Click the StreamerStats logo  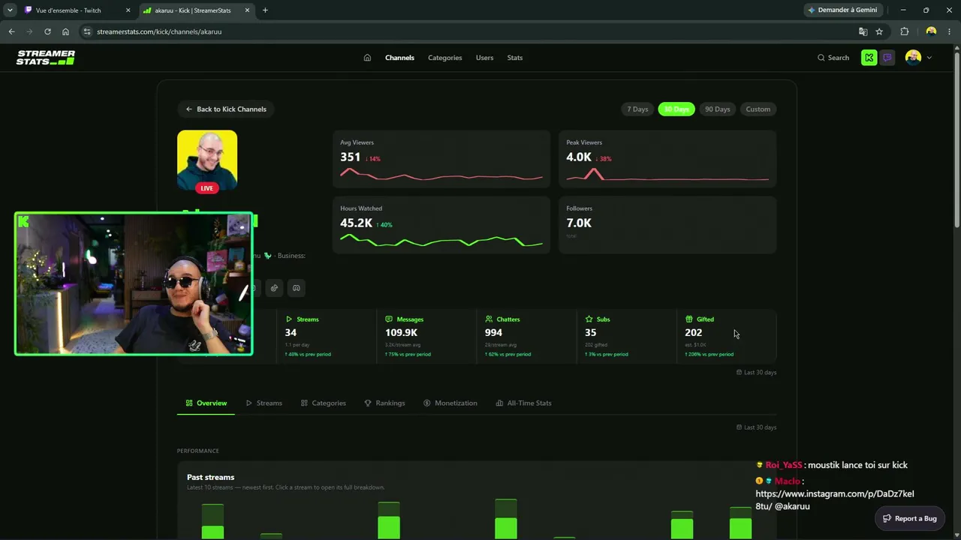[x=46, y=58]
